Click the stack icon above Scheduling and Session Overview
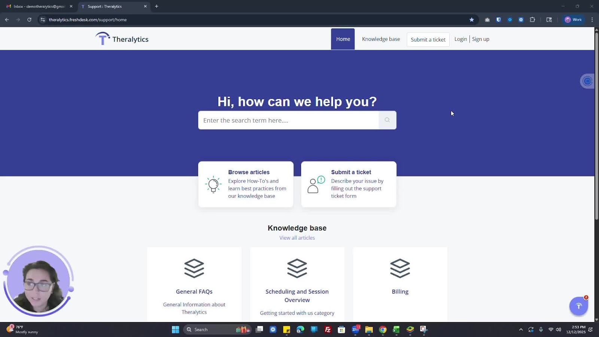 [x=297, y=268]
